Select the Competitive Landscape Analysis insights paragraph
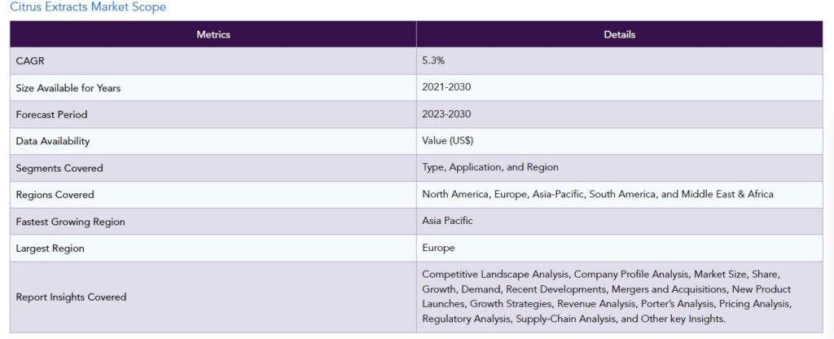 coord(607,297)
